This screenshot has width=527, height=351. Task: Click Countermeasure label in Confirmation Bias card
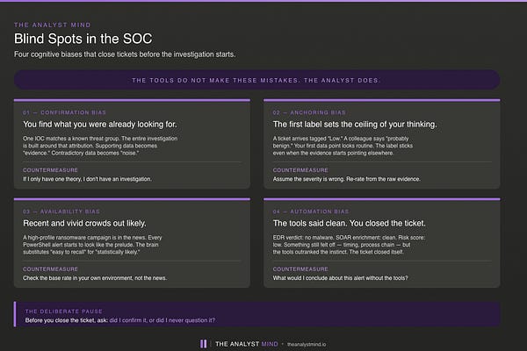coord(50,170)
